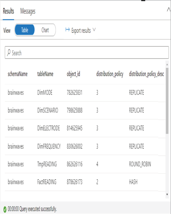The width and height of the screenshot is (171, 214).
Task: Click the search magnifier icon
Action: (9, 53)
